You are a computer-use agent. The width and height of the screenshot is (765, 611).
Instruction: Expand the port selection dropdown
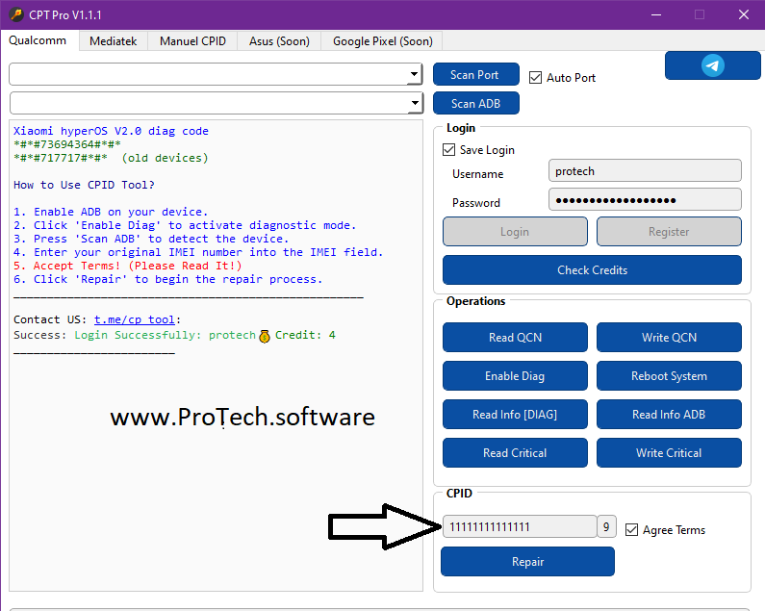click(x=414, y=74)
